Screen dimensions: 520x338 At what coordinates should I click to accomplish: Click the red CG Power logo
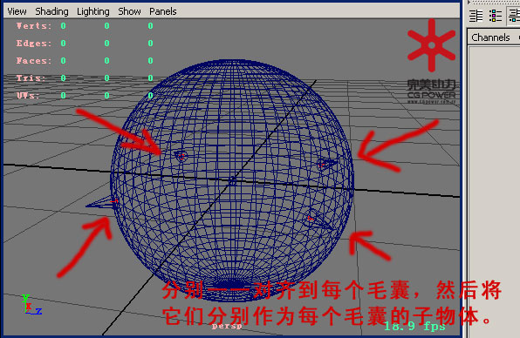[432, 45]
